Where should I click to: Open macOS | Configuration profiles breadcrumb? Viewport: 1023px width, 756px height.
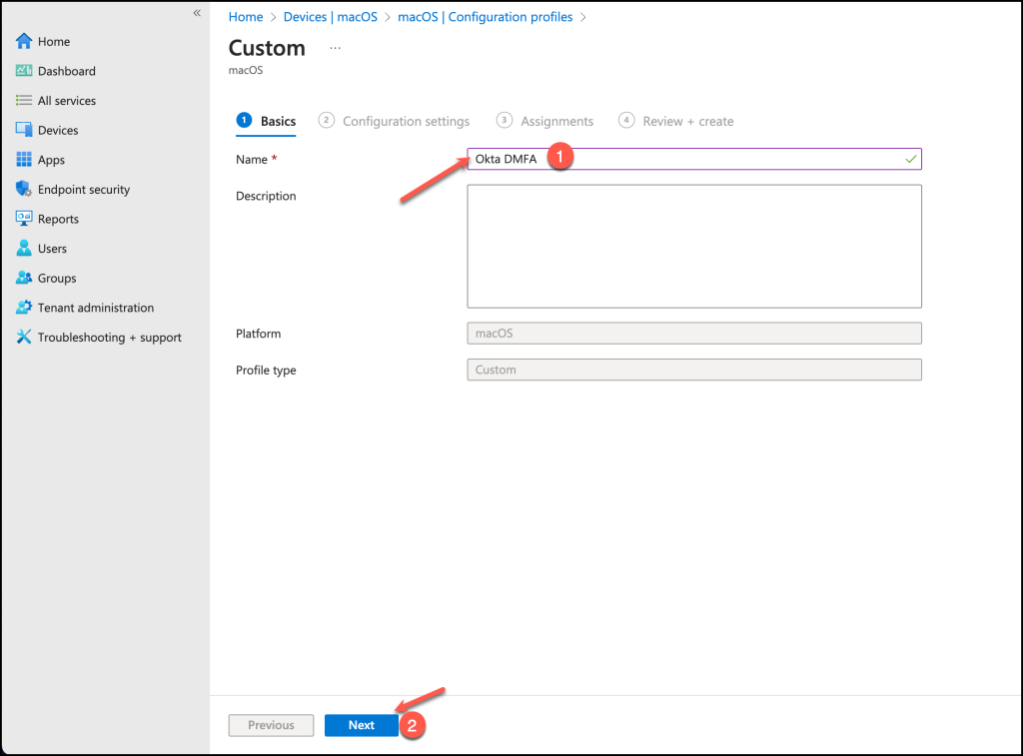486,17
